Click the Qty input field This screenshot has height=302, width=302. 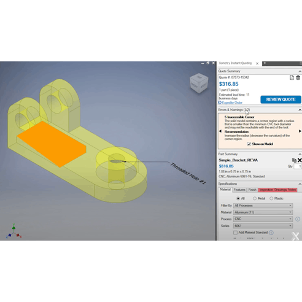(298, 166)
